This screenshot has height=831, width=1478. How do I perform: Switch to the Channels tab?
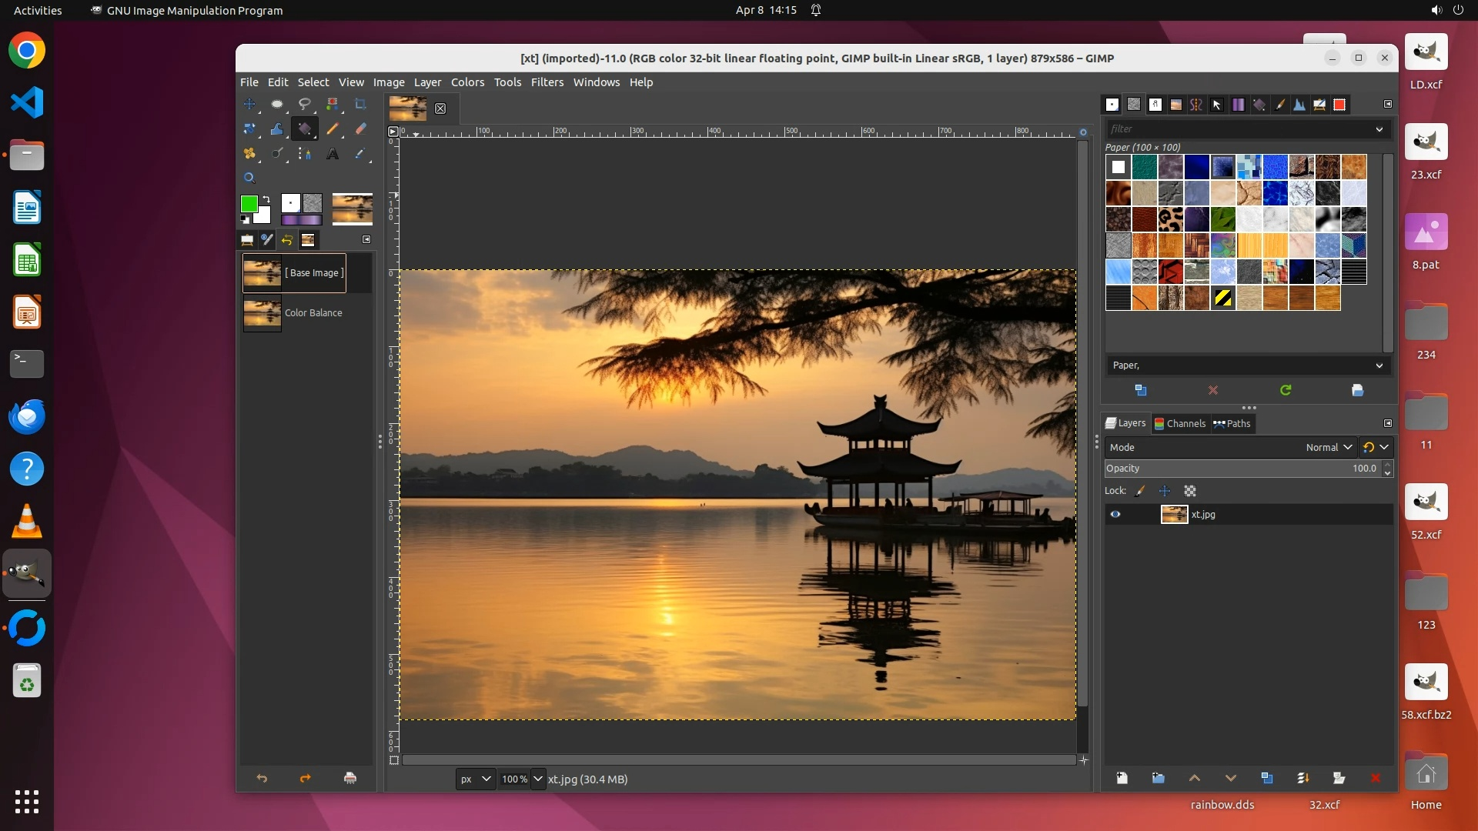click(x=1179, y=423)
